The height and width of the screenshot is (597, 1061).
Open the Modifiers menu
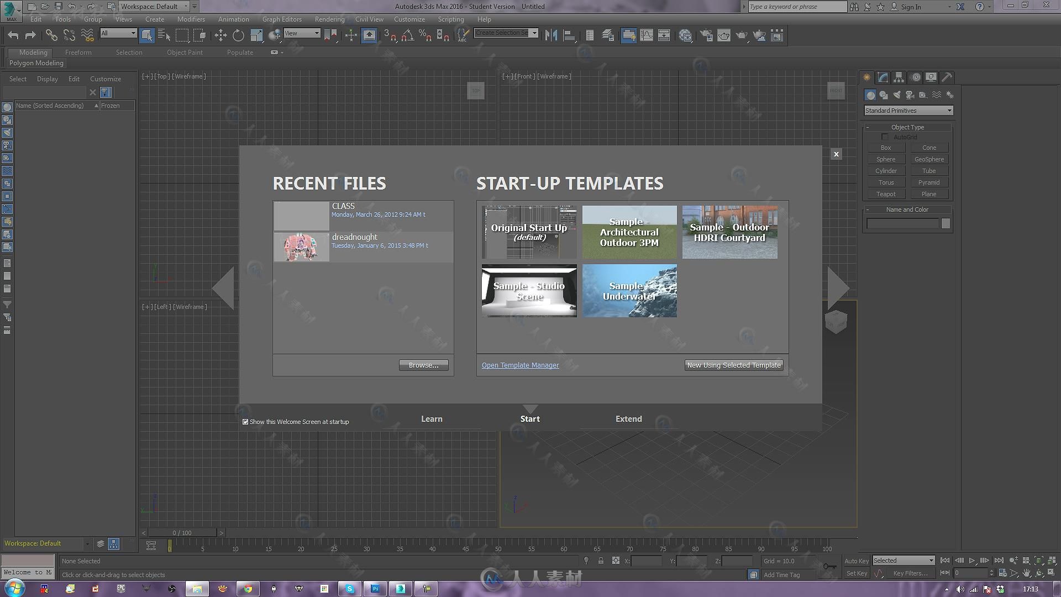pos(190,18)
